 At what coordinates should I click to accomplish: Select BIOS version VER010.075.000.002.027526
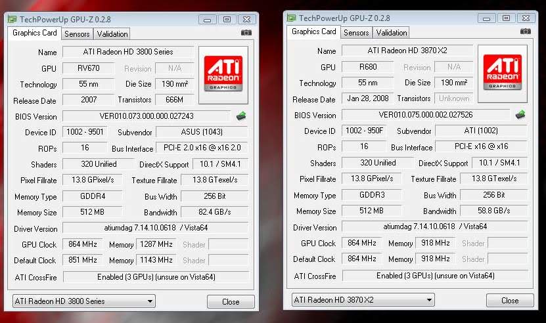(426, 114)
